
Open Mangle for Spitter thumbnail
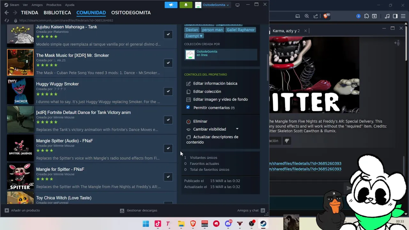20,176
